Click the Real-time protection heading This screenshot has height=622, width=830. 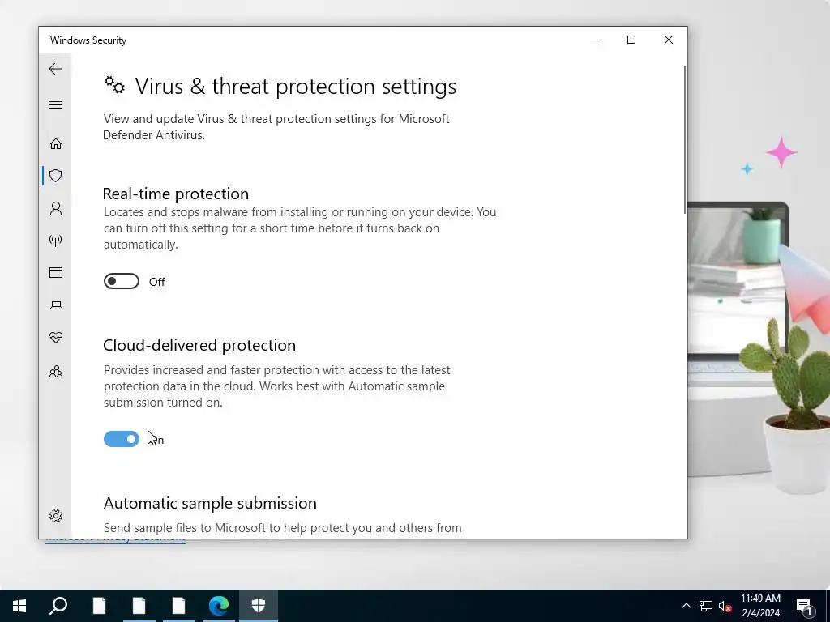(176, 194)
